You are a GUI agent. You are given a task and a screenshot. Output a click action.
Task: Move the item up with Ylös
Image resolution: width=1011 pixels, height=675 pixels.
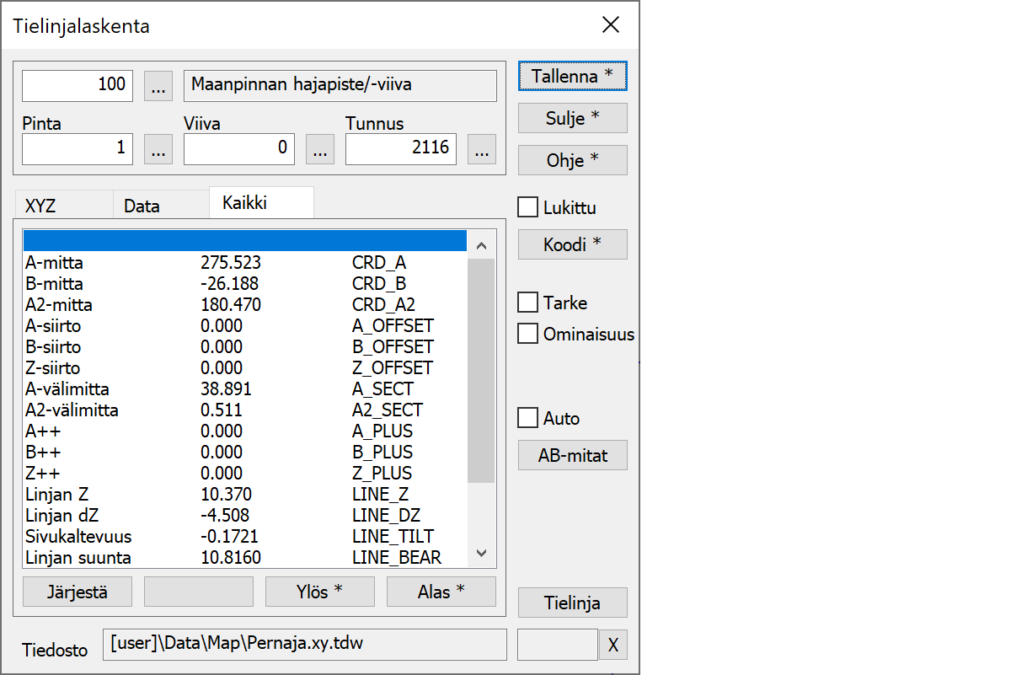click(x=319, y=592)
